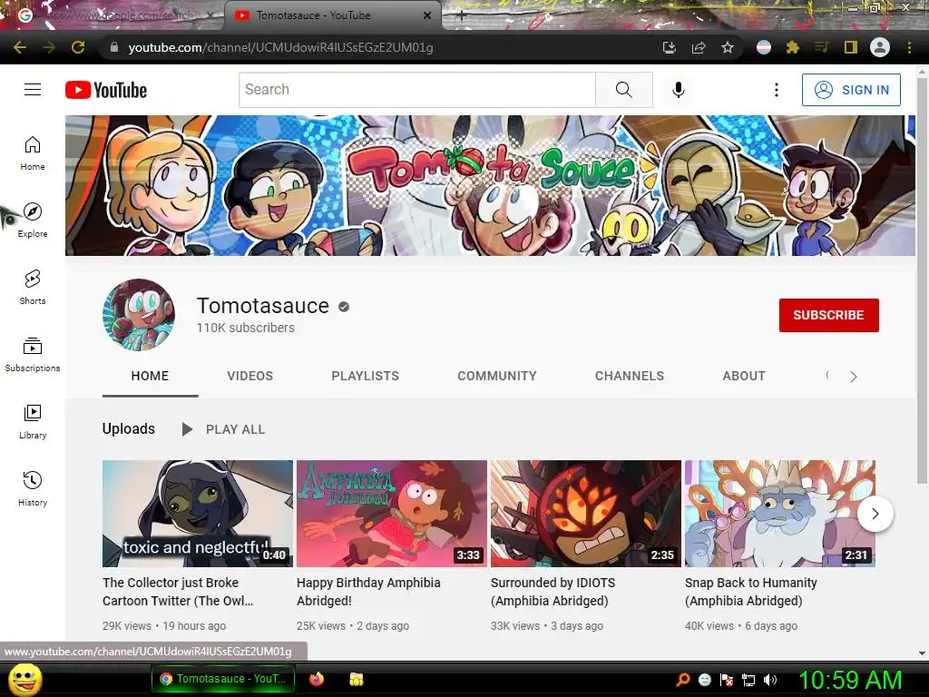The image size is (929, 697).
Task: Switch to the Videos tab
Action: [x=250, y=376]
